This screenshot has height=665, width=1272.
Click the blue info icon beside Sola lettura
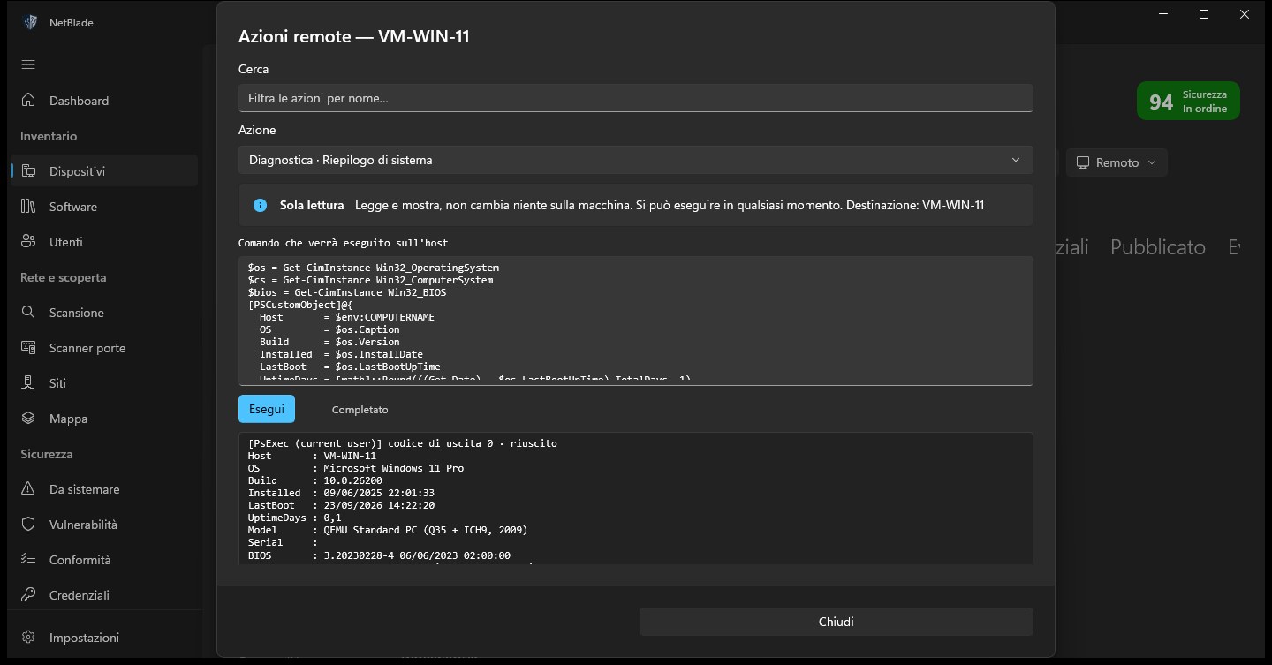pos(260,205)
